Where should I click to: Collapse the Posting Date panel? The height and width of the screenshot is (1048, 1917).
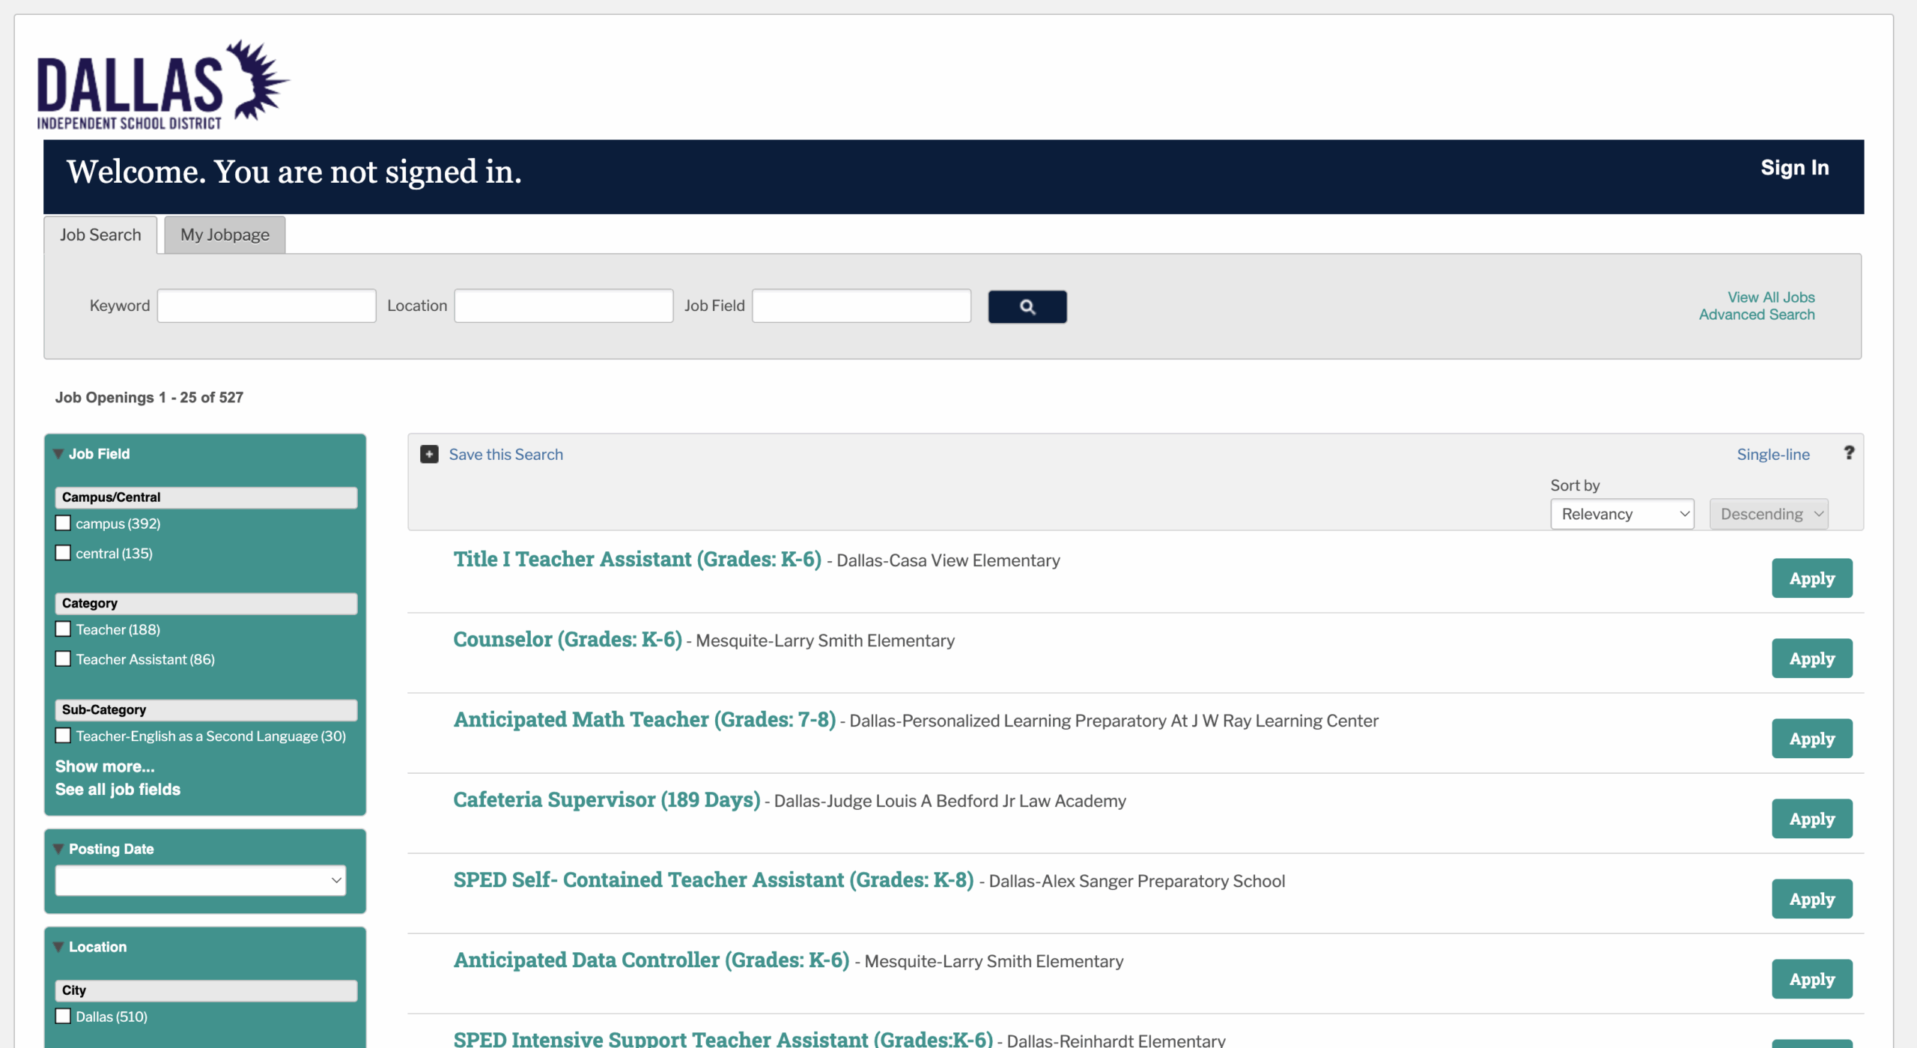coord(58,848)
